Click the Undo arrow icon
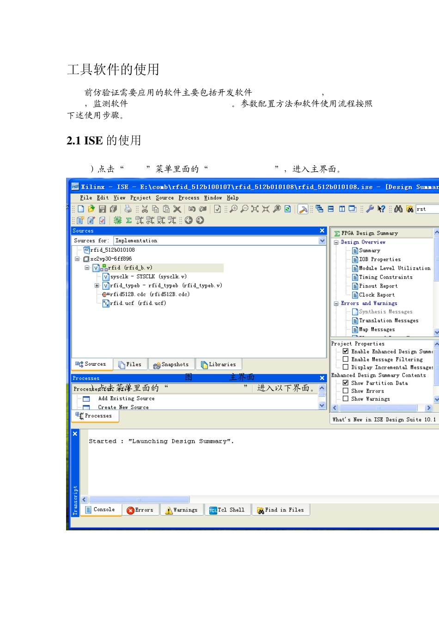Image resolution: width=439 pixels, height=622 pixels. click(x=192, y=209)
